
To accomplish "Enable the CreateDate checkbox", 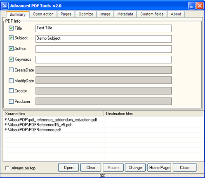I will click(x=11, y=70).
